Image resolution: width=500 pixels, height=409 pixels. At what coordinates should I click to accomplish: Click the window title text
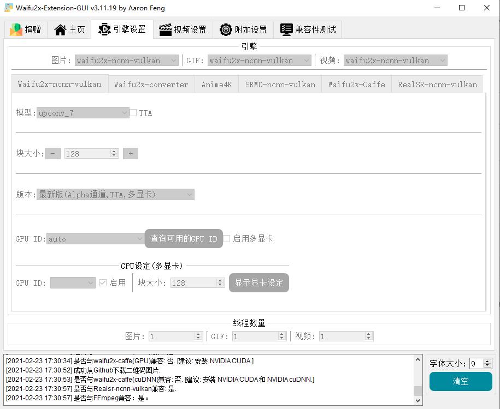90,8
